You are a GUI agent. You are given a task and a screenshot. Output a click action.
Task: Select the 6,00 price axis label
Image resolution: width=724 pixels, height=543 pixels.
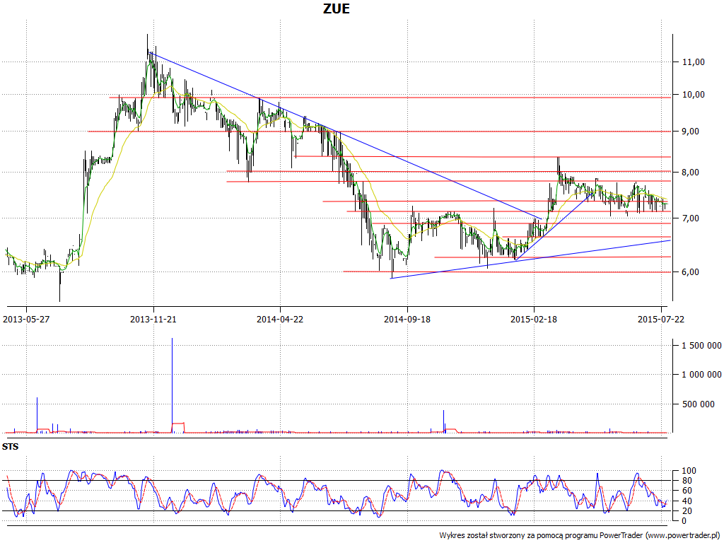(x=690, y=272)
